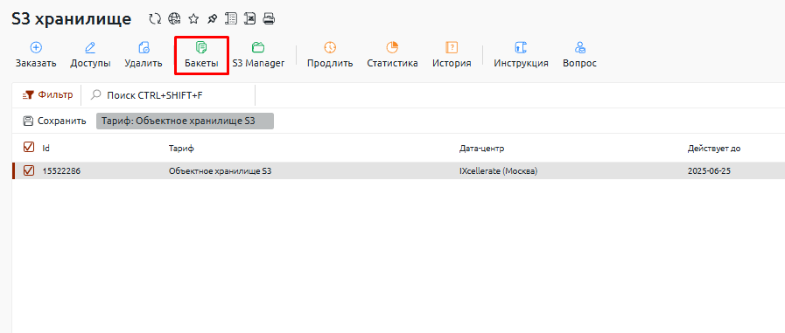The height and width of the screenshot is (333, 785).
Task: View Статистика for the storage
Action: pyautogui.click(x=392, y=55)
